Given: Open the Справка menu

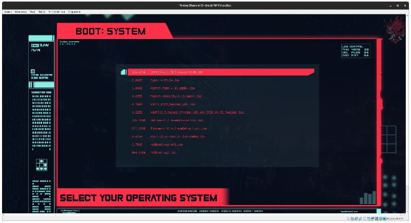Looking at the screenshot, I should point(74,11).
